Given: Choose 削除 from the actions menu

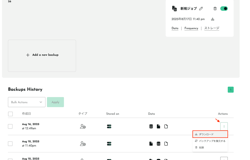Looking at the screenshot, I should pyautogui.click(x=210, y=147).
